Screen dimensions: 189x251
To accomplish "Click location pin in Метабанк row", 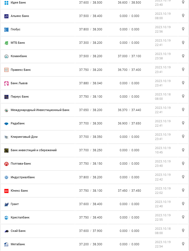I will pyautogui.click(x=183, y=244).
